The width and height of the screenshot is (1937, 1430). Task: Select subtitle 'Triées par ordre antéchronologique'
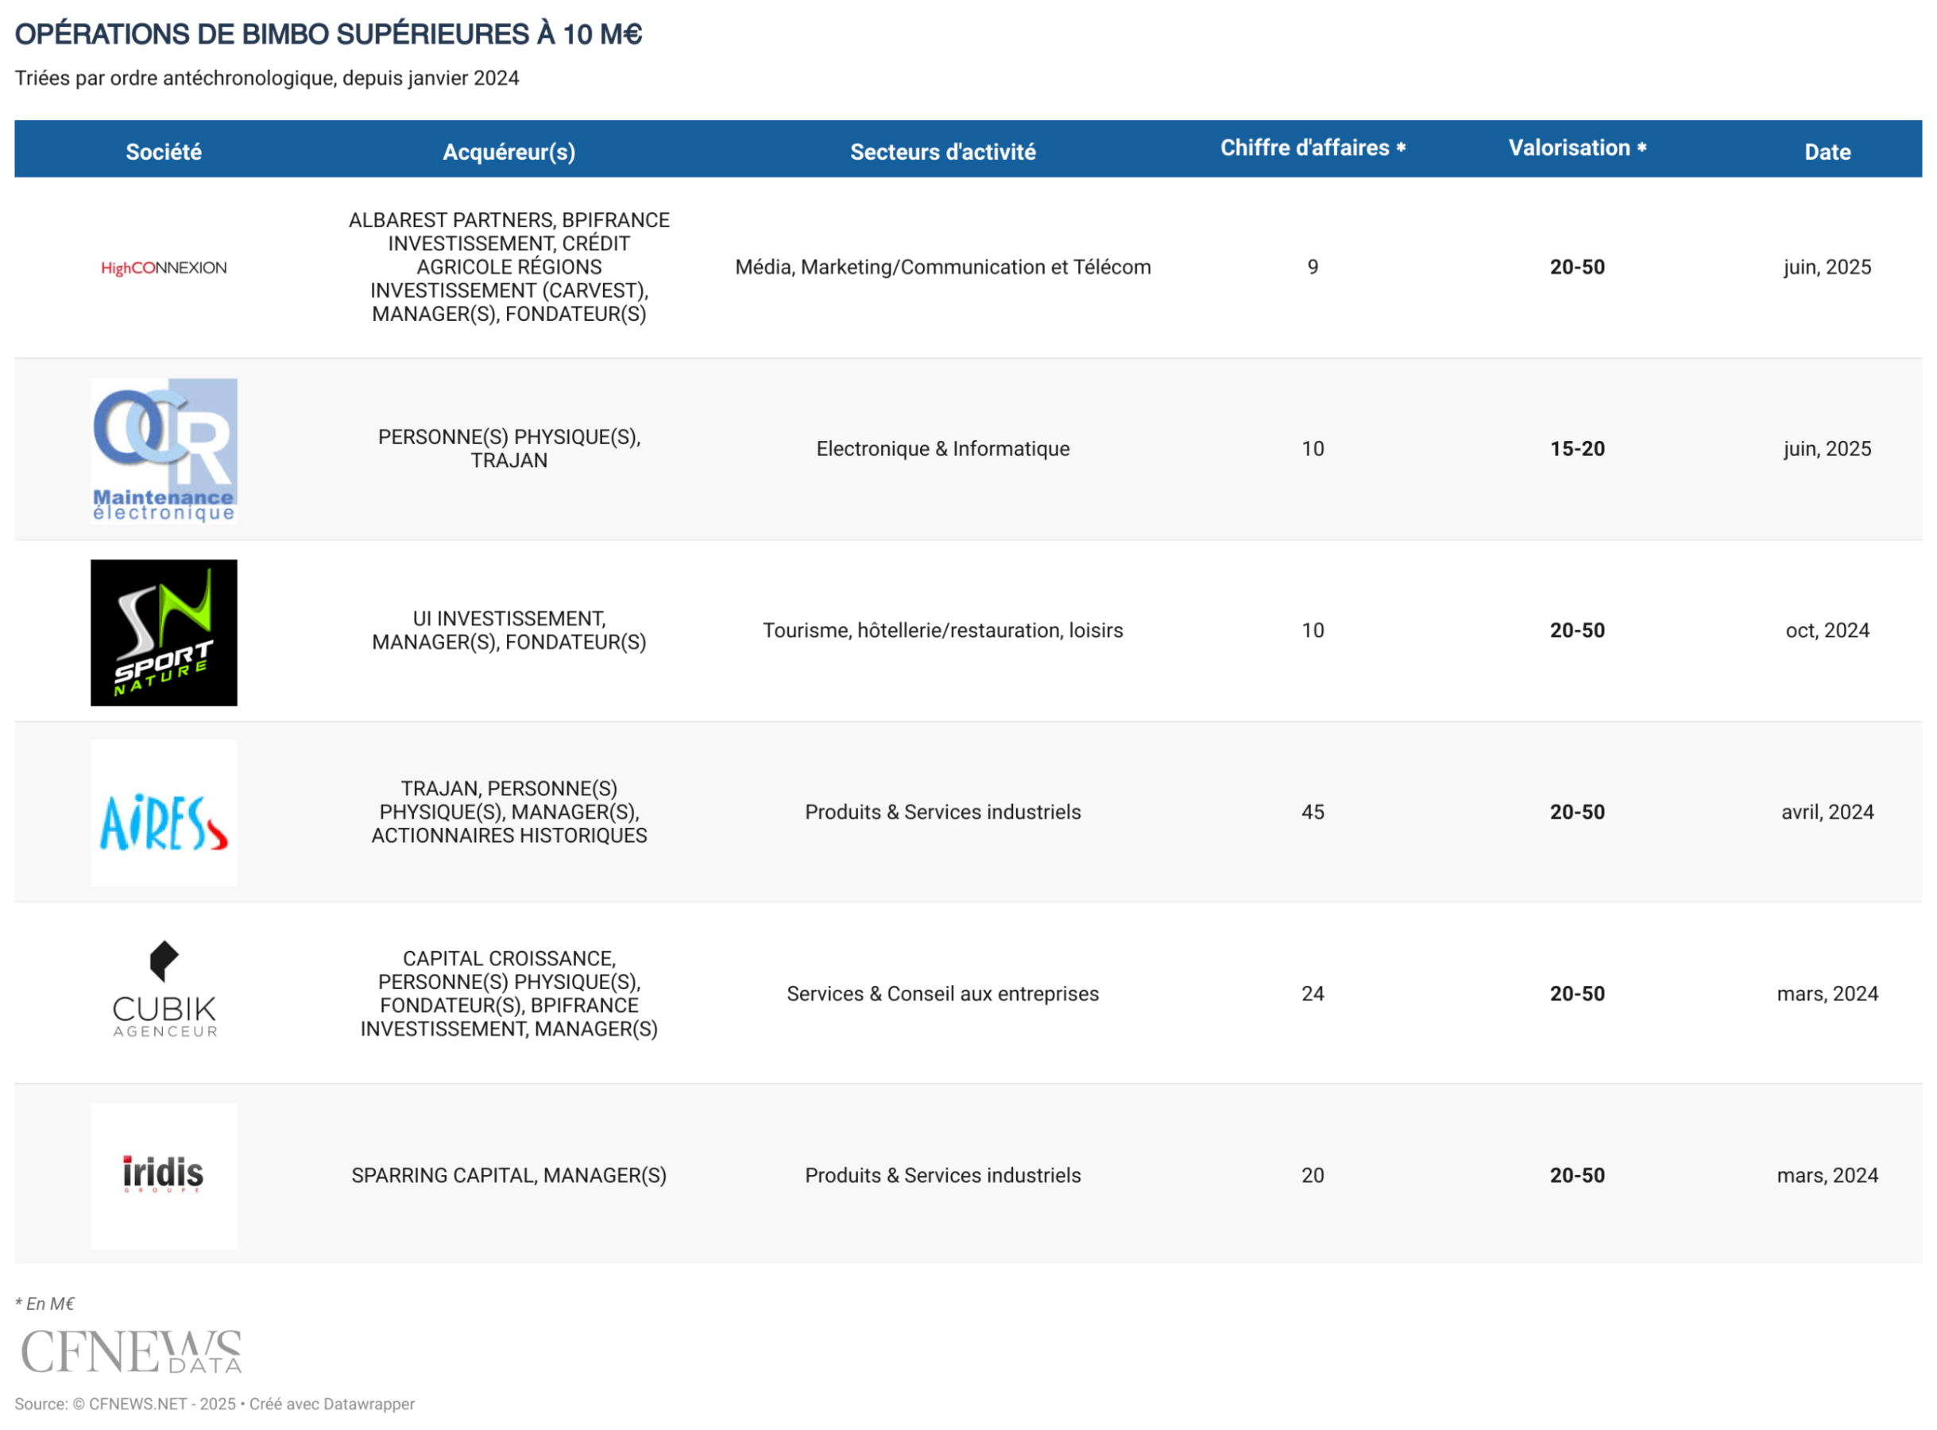pos(267,78)
